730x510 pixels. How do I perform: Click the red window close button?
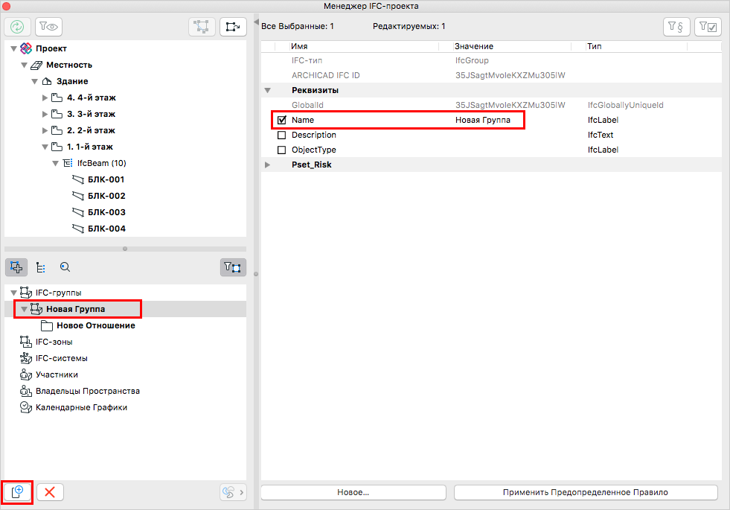pyautogui.click(x=7, y=7)
